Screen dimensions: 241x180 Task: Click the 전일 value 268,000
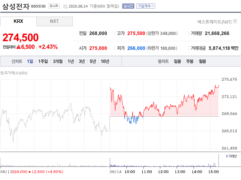[98, 33]
